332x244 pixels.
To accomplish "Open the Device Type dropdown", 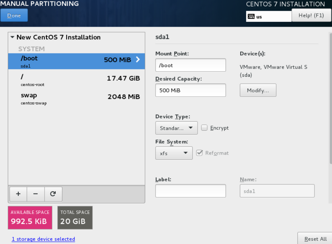I will (176, 128).
